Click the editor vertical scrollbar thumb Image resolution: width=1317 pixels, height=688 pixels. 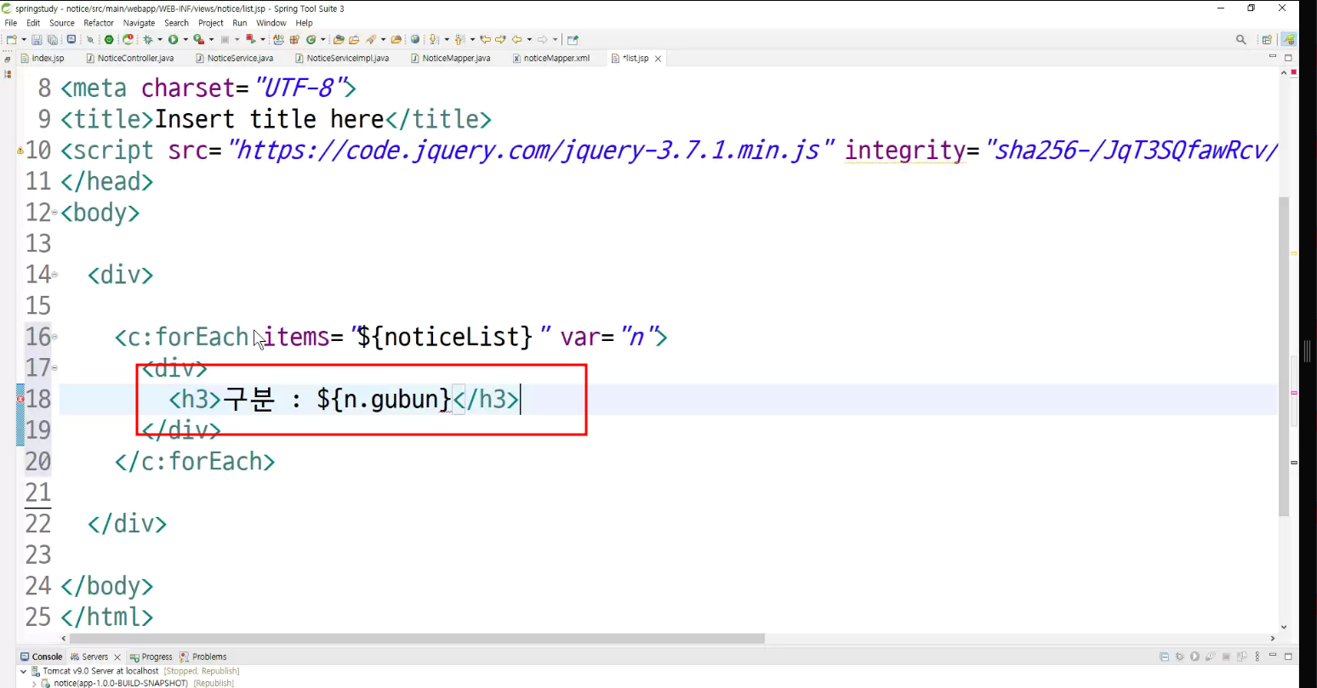coord(1284,357)
